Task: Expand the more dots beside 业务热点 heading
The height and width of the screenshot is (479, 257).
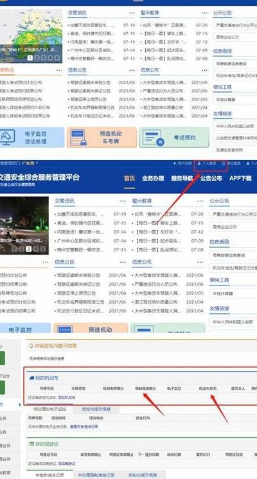Action: tap(59, 70)
